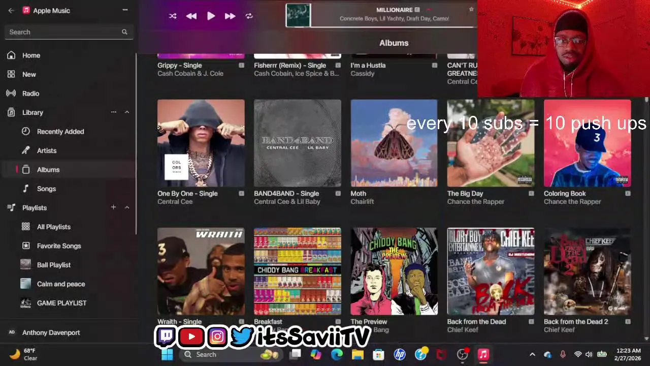Click now playing artists Concrete Boys text
The width and height of the screenshot is (650, 366).
pyautogui.click(x=394, y=19)
